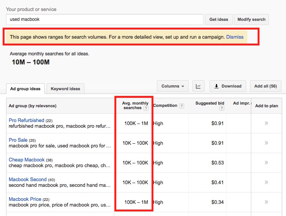The width and height of the screenshot is (286, 216).
Task: Download the keyword ideas list
Action: tap(228, 86)
